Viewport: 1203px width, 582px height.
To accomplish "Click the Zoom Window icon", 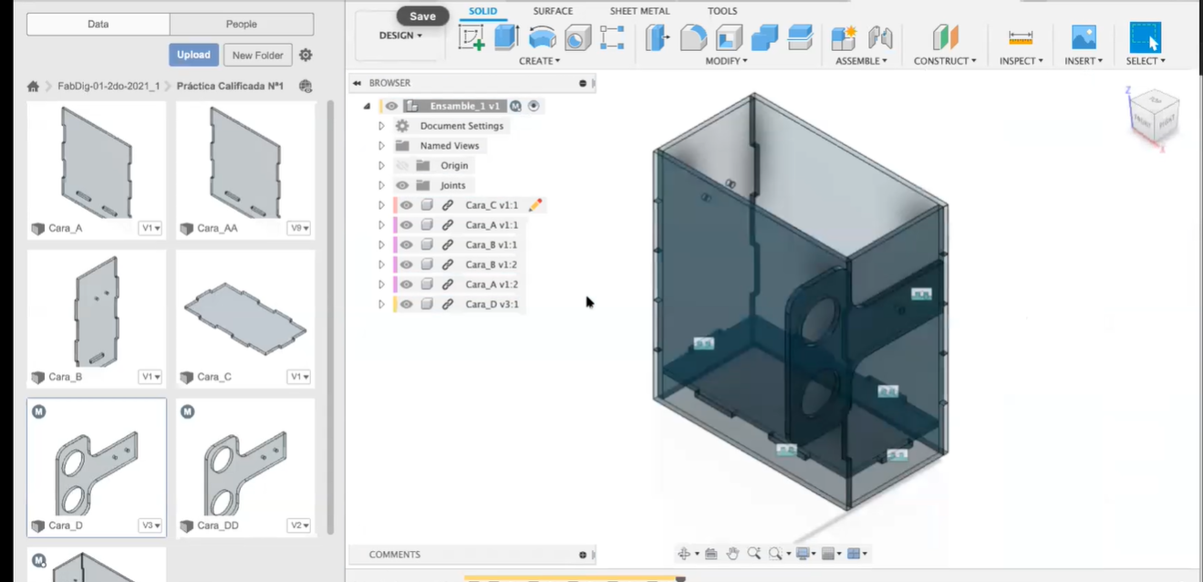I will coord(775,554).
